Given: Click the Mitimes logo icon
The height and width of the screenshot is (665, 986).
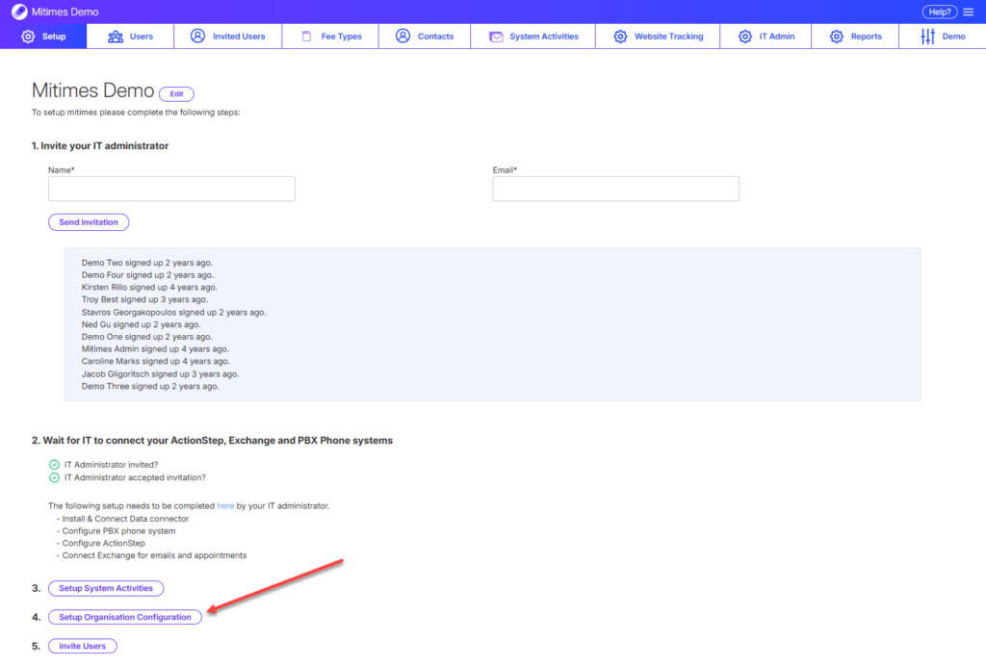Looking at the screenshot, I should coord(19,12).
